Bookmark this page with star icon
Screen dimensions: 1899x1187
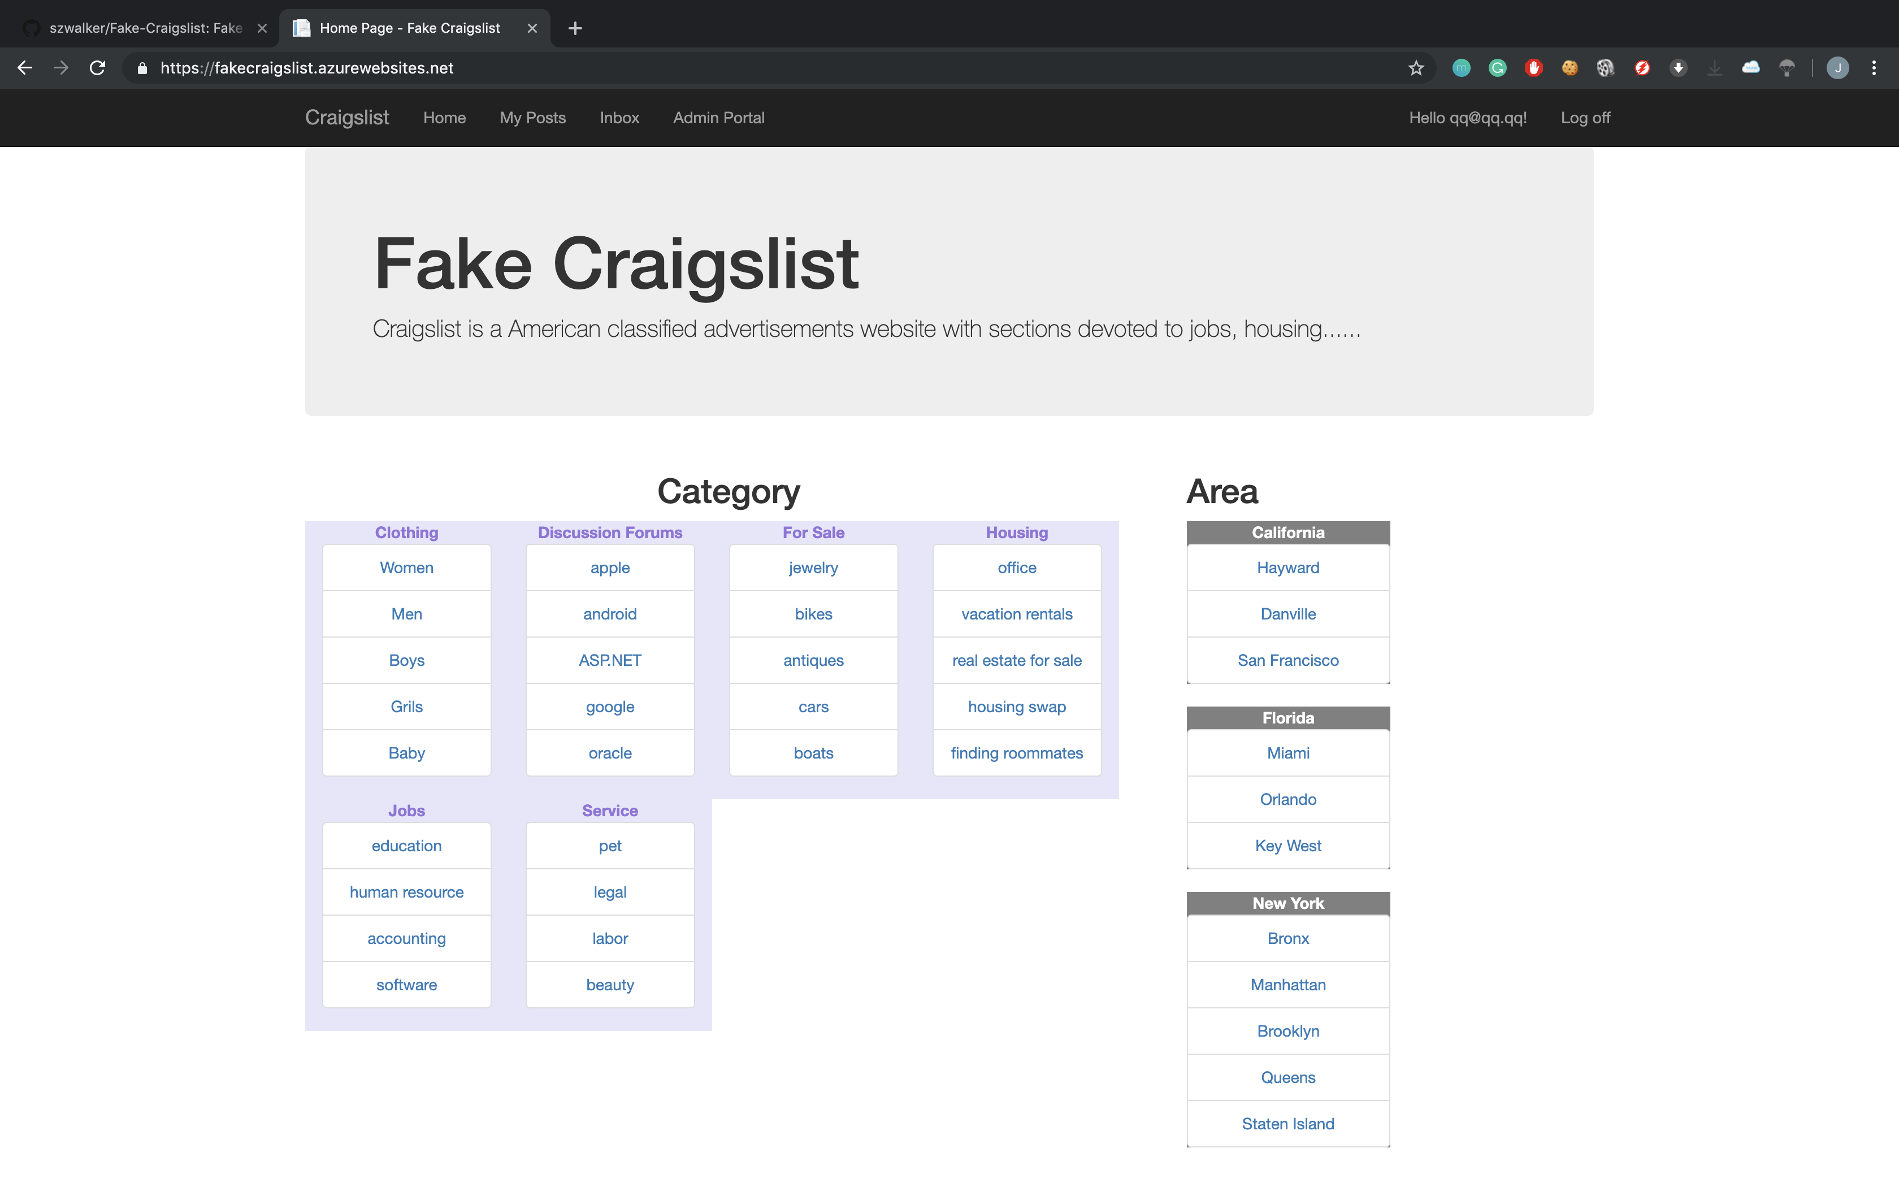(1416, 68)
